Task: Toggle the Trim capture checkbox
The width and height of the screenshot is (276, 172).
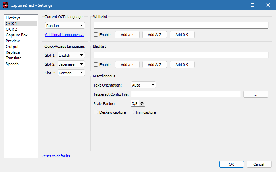Action: pyautogui.click(x=132, y=112)
